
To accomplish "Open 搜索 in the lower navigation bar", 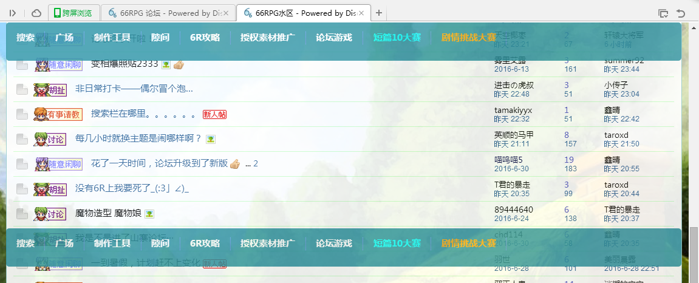I will coord(26,244).
